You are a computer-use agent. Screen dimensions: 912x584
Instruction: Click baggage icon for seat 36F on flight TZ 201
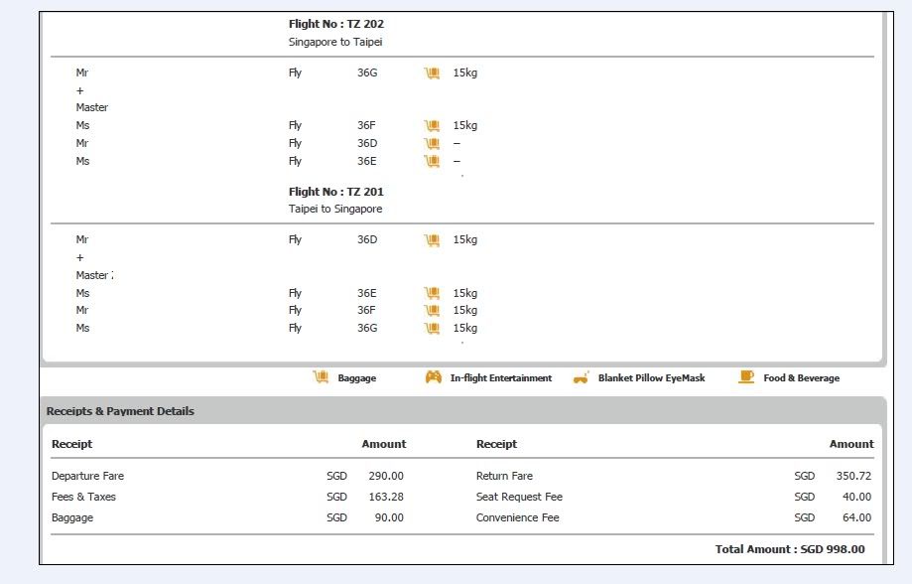coord(432,310)
